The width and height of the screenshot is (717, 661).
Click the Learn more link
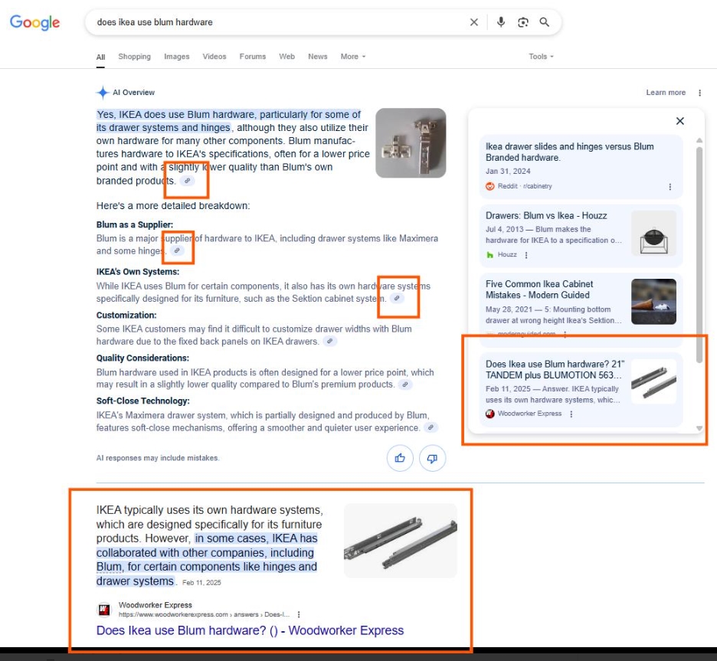click(666, 93)
